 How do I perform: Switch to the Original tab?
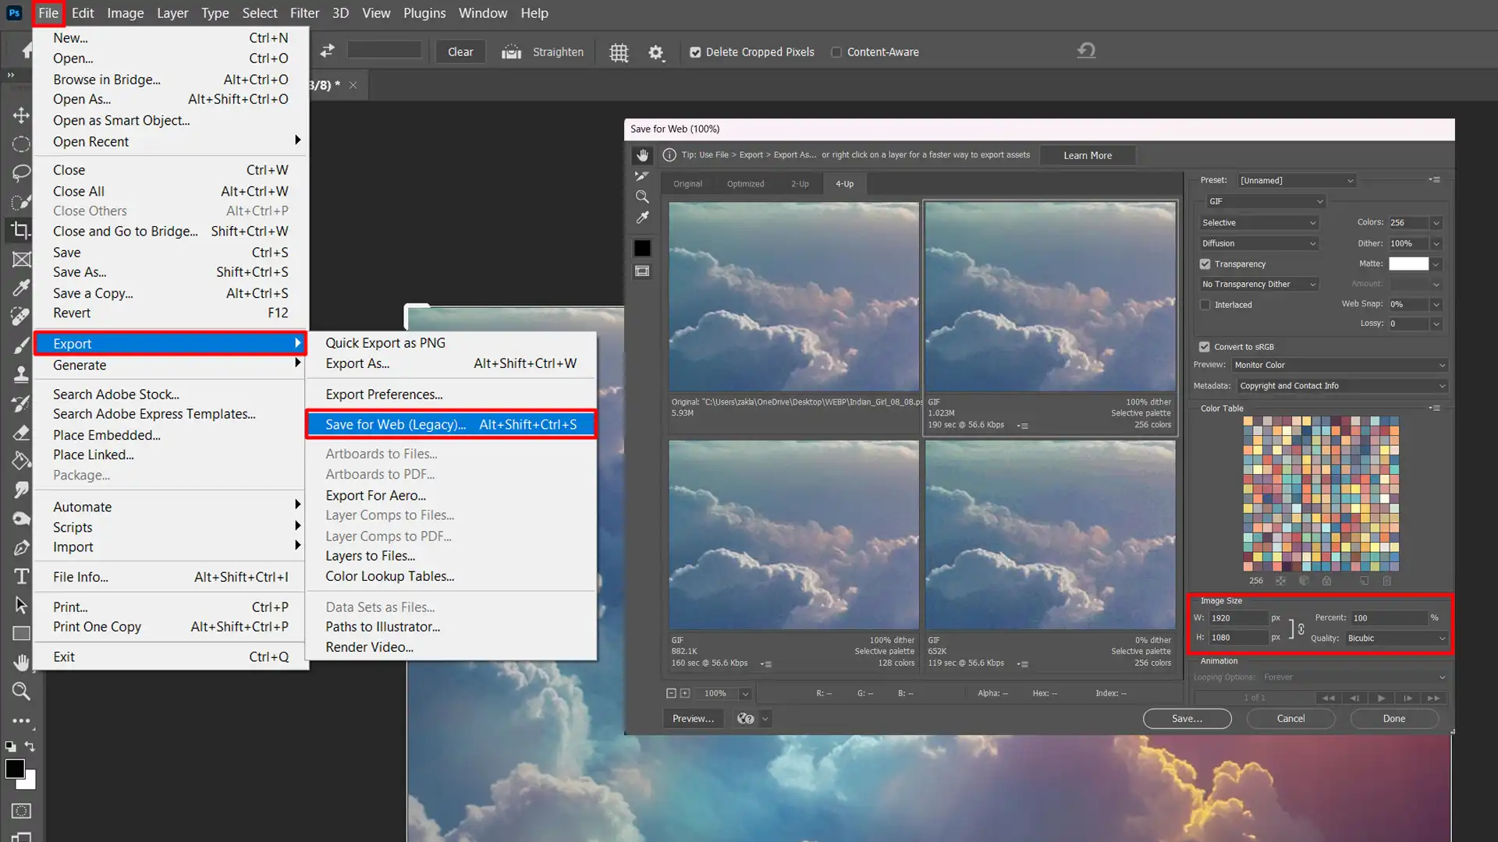pyautogui.click(x=687, y=184)
